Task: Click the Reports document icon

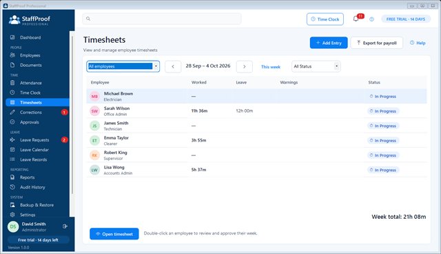Action: point(12,177)
